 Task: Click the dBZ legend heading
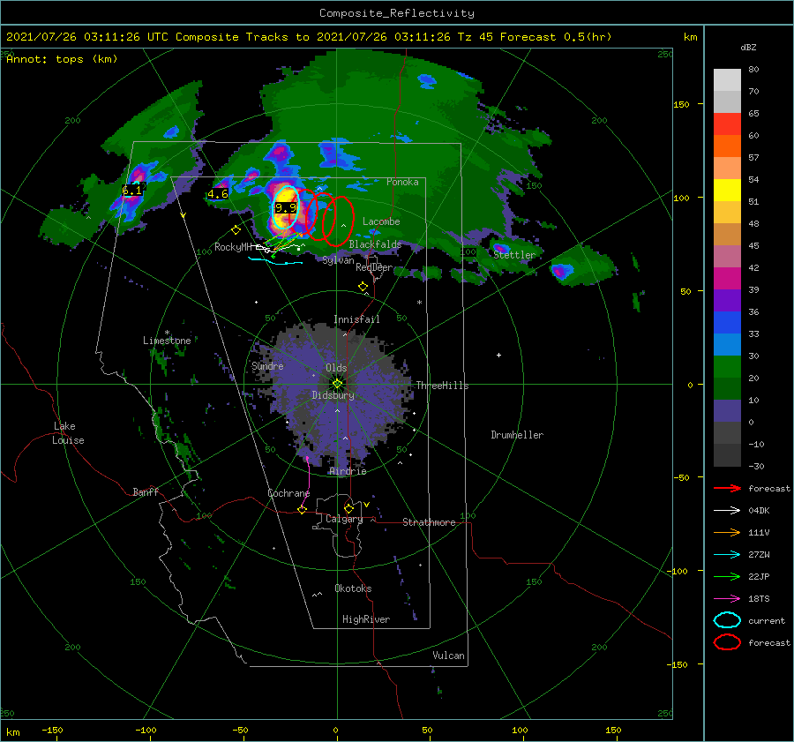748,47
